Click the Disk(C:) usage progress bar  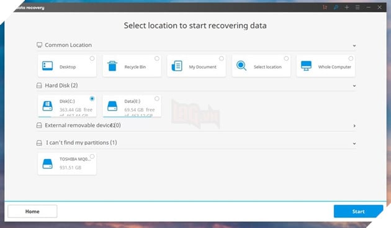tap(67, 116)
